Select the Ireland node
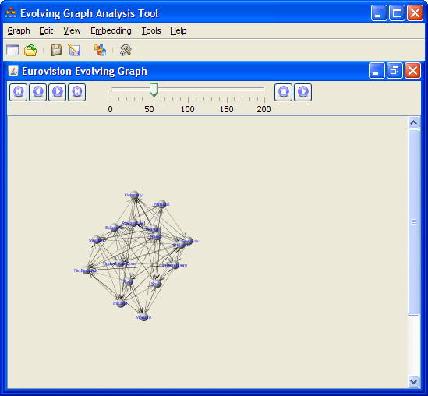 [121, 303]
